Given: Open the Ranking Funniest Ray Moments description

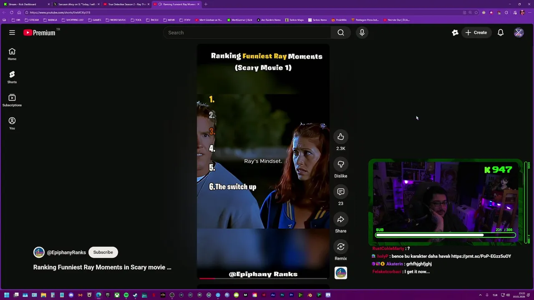Looking at the screenshot, I should coord(102,267).
